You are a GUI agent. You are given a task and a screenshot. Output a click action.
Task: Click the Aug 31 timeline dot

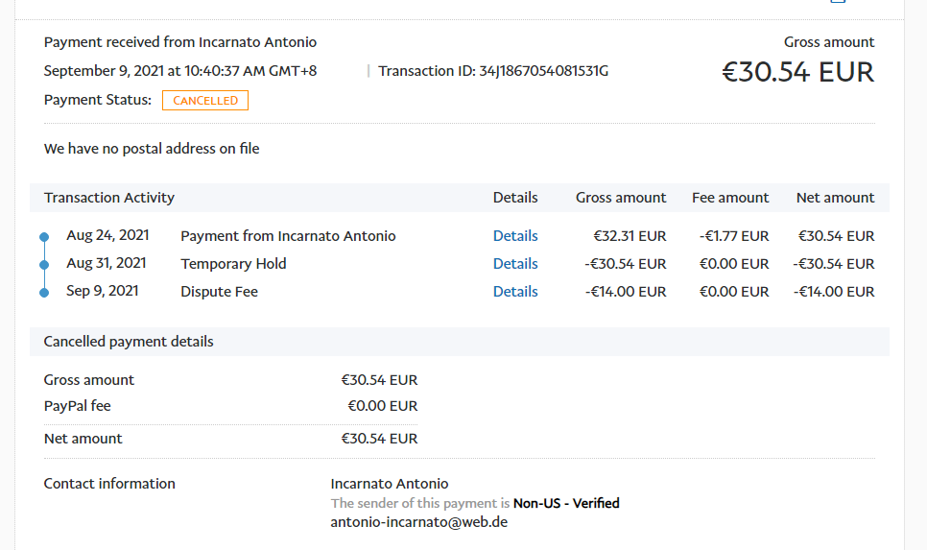pos(44,264)
